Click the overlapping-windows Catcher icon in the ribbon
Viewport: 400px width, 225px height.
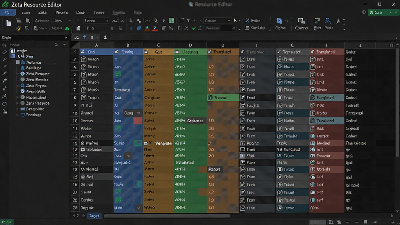[301, 21]
